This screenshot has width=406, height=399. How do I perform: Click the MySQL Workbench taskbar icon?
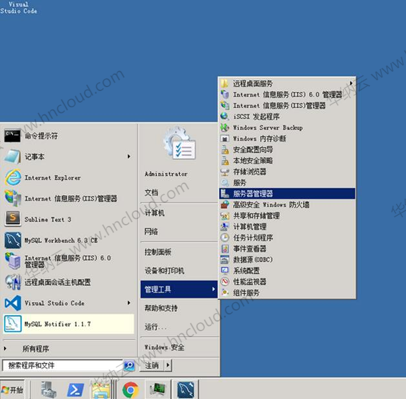point(185,390)
